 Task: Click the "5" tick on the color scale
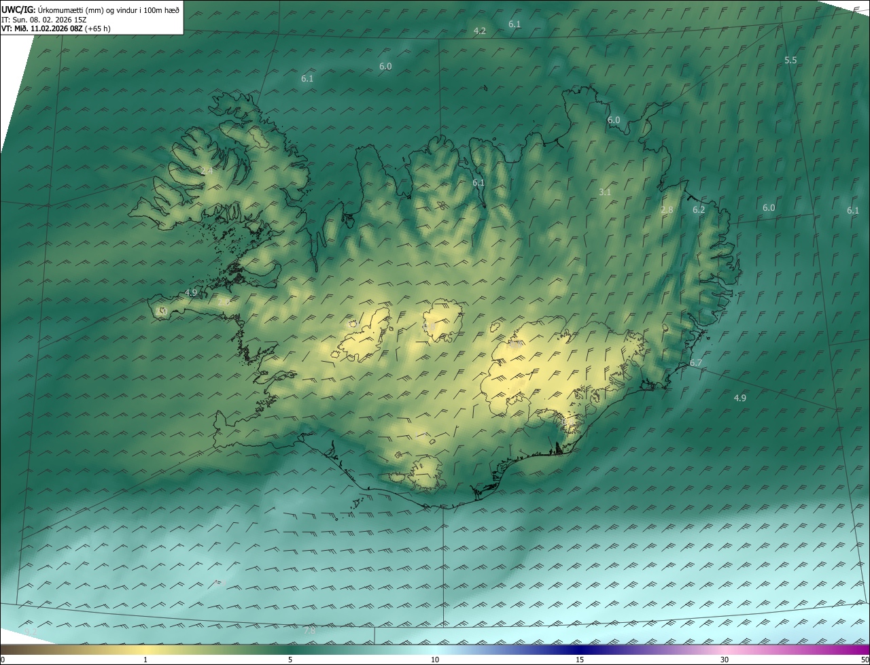290,660
